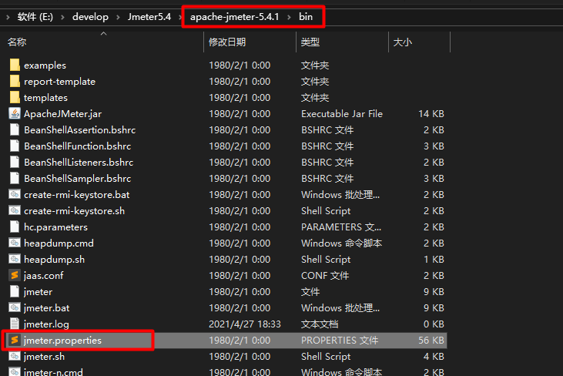
Task: Click the ApacheJMeter.jar Java icon
Action: coord(15,113)
